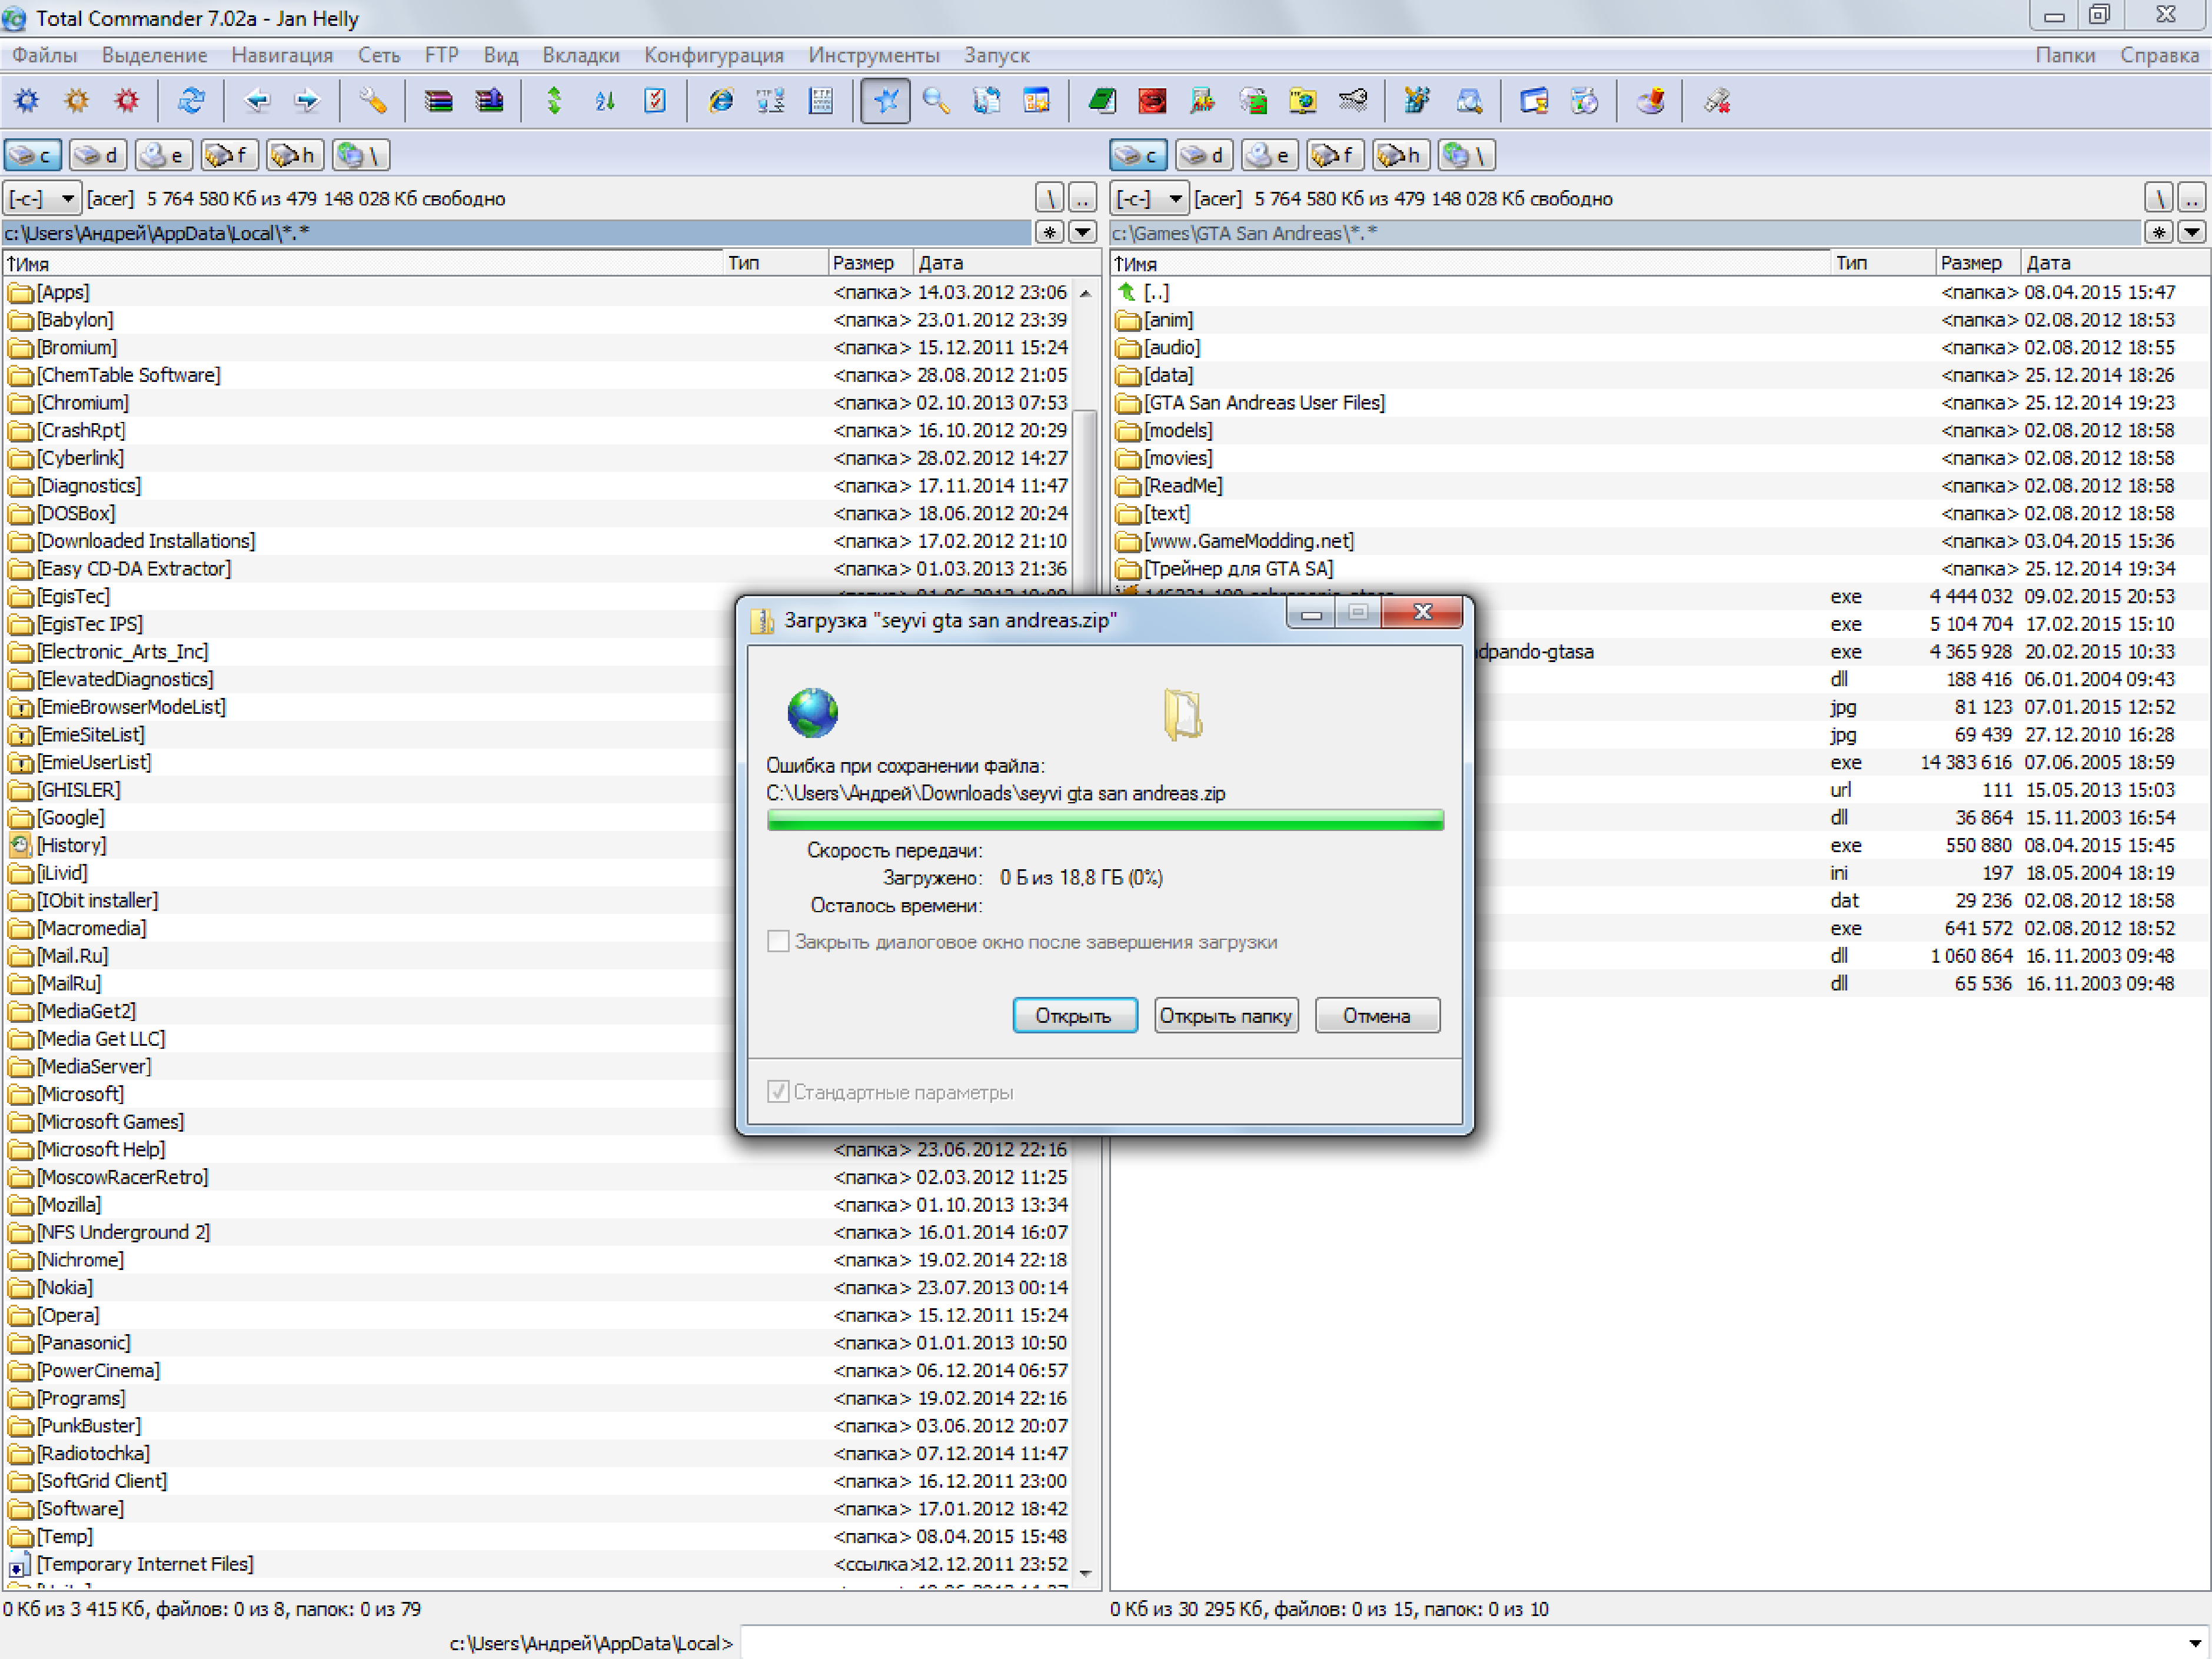Click the green notebook toolbar icon
The height and width of the screenshot is (1659, 2212).
coord(1103,101)
